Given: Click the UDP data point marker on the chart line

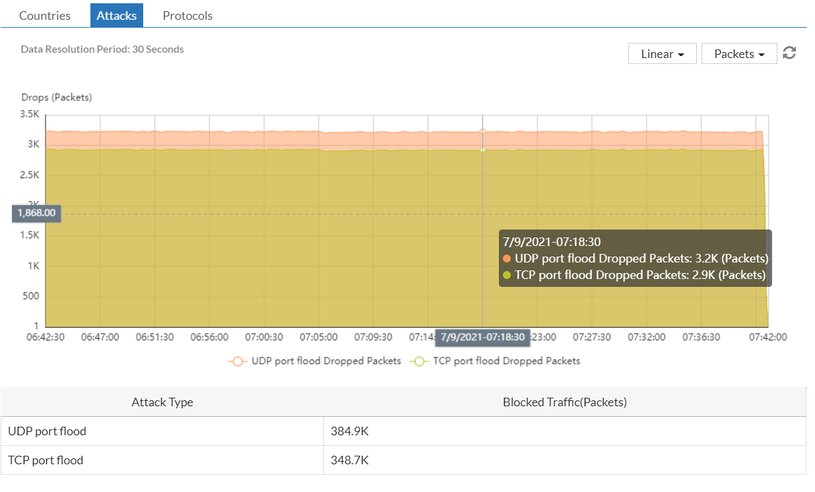Looking at the screenshot, I should click(x=482, y=131).
